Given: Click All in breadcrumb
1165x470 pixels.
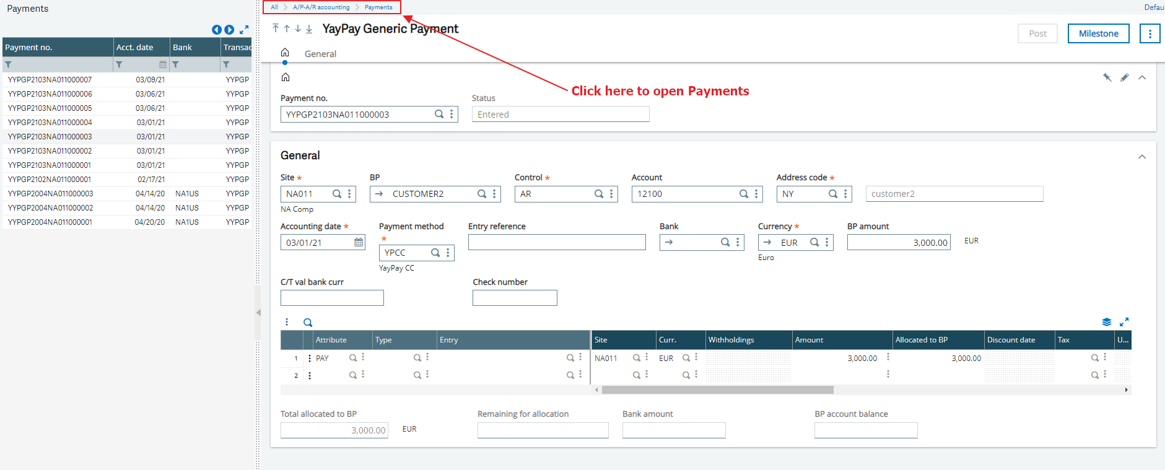Looking at the screenshot, I should [274, 7].
